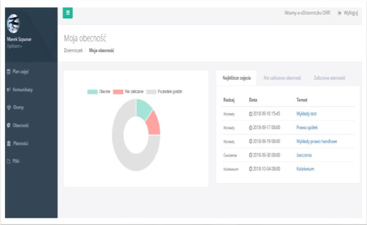Open Komunikaty in sidebar
Viewport: 367px width, 225px height.
point(23,90)
